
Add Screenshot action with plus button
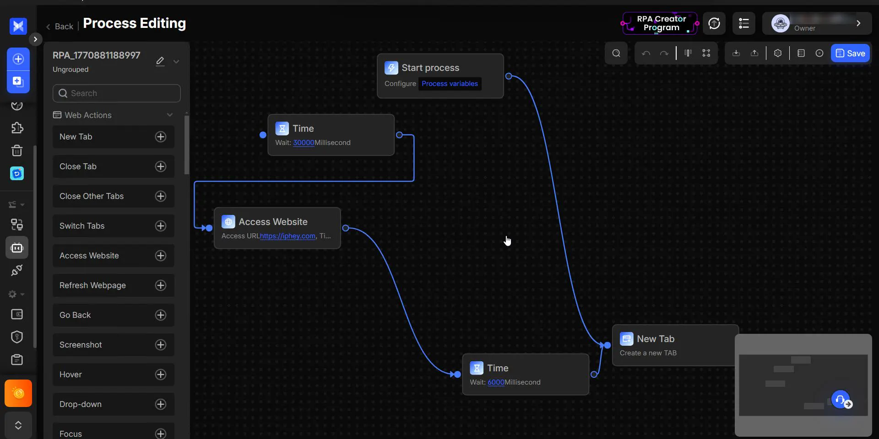161,345
